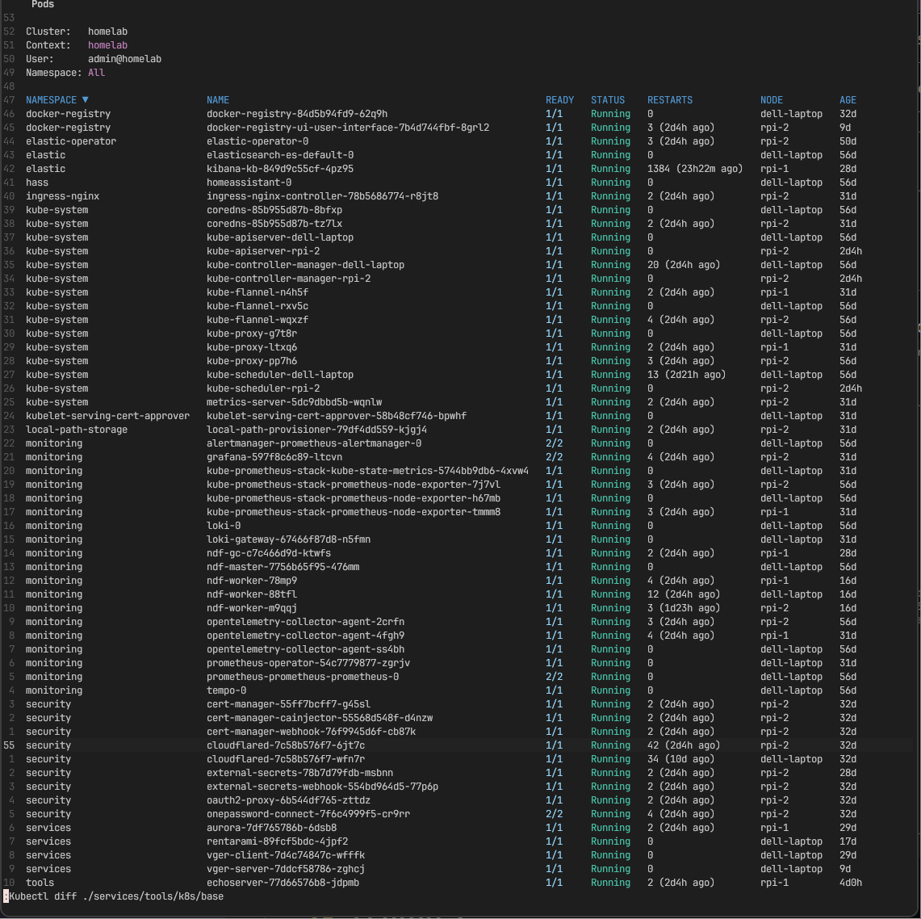Click the Pods title at top
This screenshot has height=919, width=921.
click(43, 4)
